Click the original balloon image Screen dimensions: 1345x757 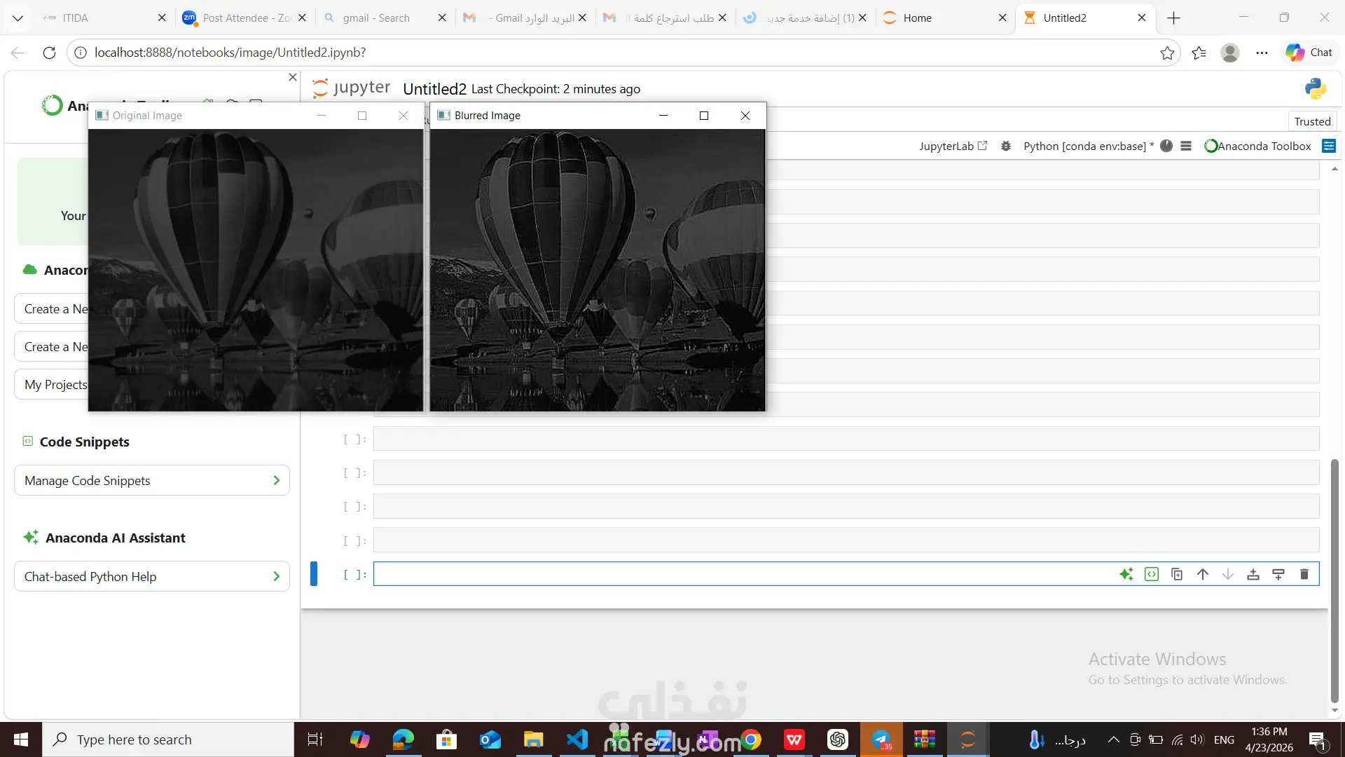[x=256, y=270]
